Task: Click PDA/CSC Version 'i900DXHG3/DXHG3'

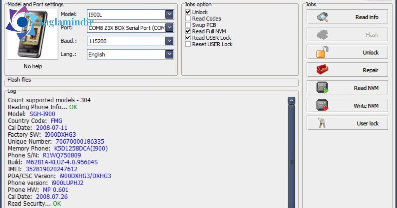Action: (85, 176)
